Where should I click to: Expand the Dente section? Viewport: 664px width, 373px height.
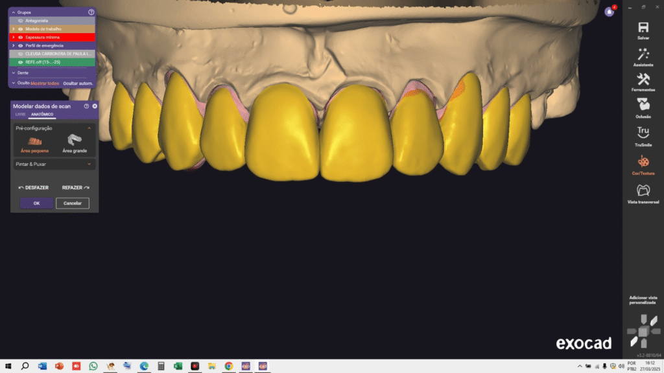13,73
